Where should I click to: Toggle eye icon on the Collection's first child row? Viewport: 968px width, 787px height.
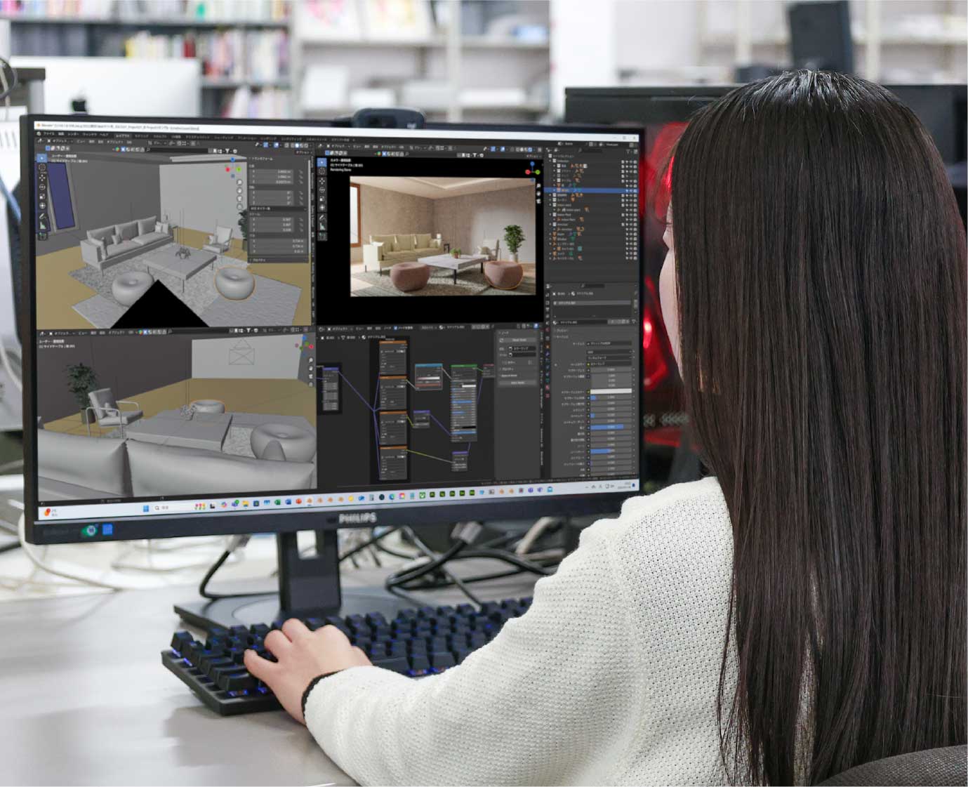(x=631, y=165)
